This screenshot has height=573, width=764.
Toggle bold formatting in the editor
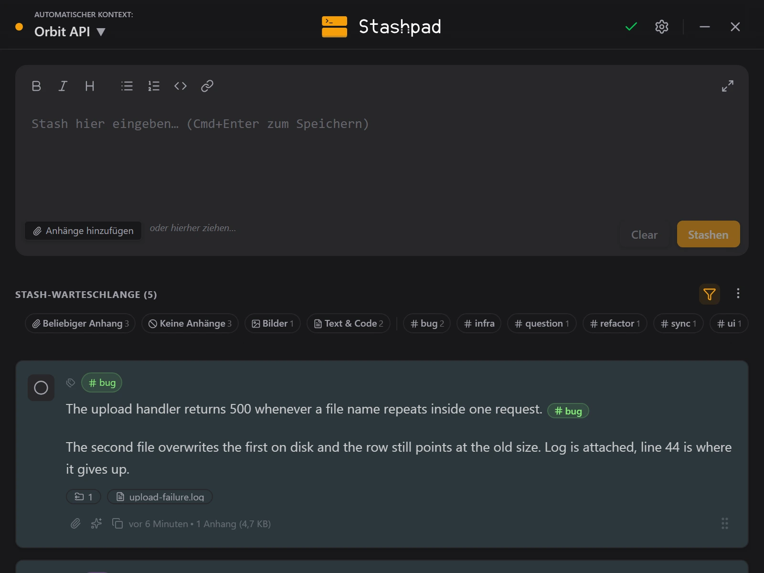tap(36, 86)
